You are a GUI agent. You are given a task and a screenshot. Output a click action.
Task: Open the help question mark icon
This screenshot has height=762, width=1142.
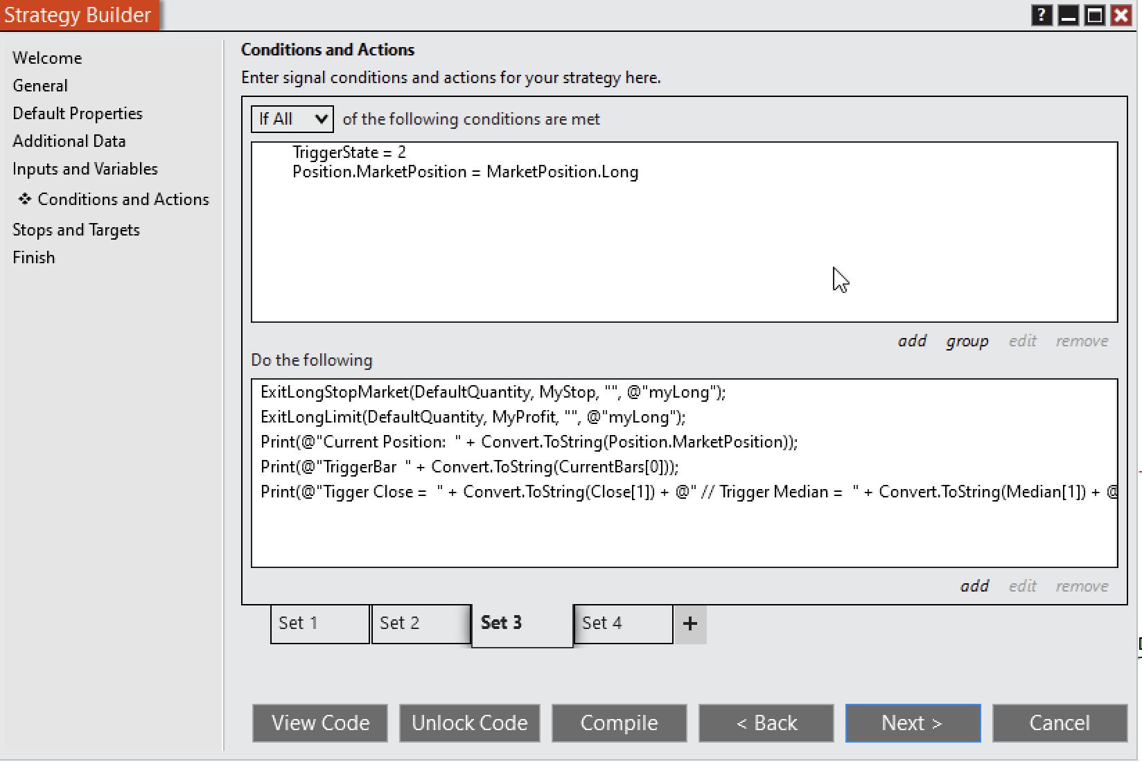[x=1042, y=15]
